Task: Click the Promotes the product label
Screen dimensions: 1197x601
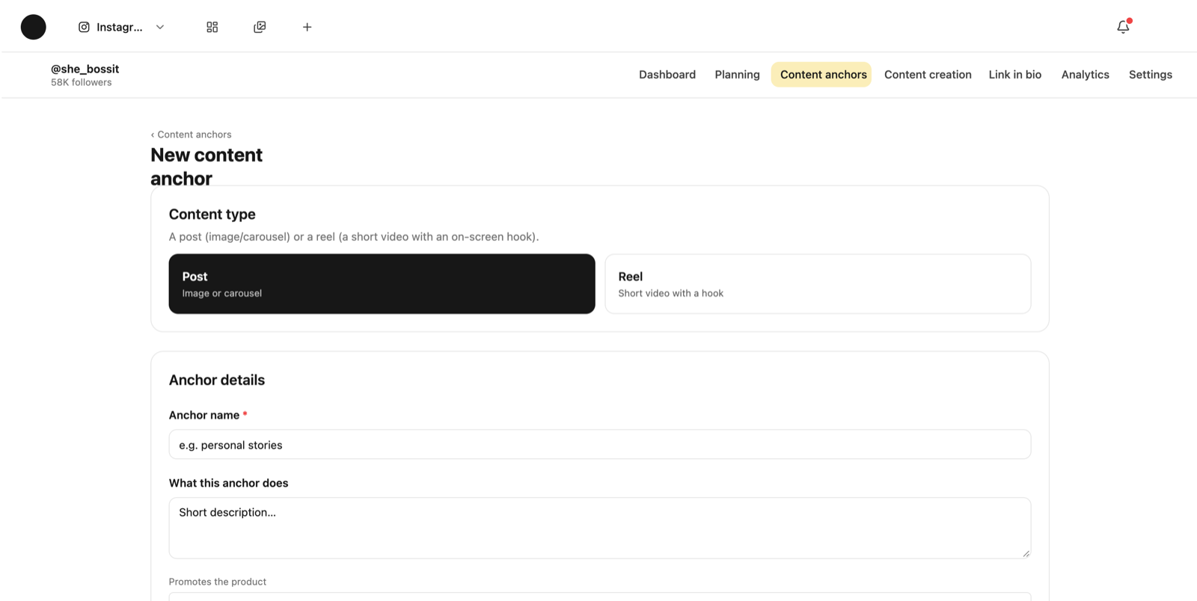Action: tap(218, 582)
